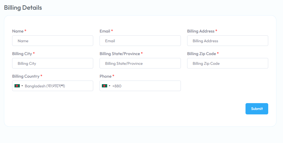The image size is (283, 143).
Task: Select the Billing Address text box
Action: [228, 41]
